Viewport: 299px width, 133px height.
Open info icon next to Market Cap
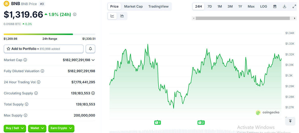point(25,60)
